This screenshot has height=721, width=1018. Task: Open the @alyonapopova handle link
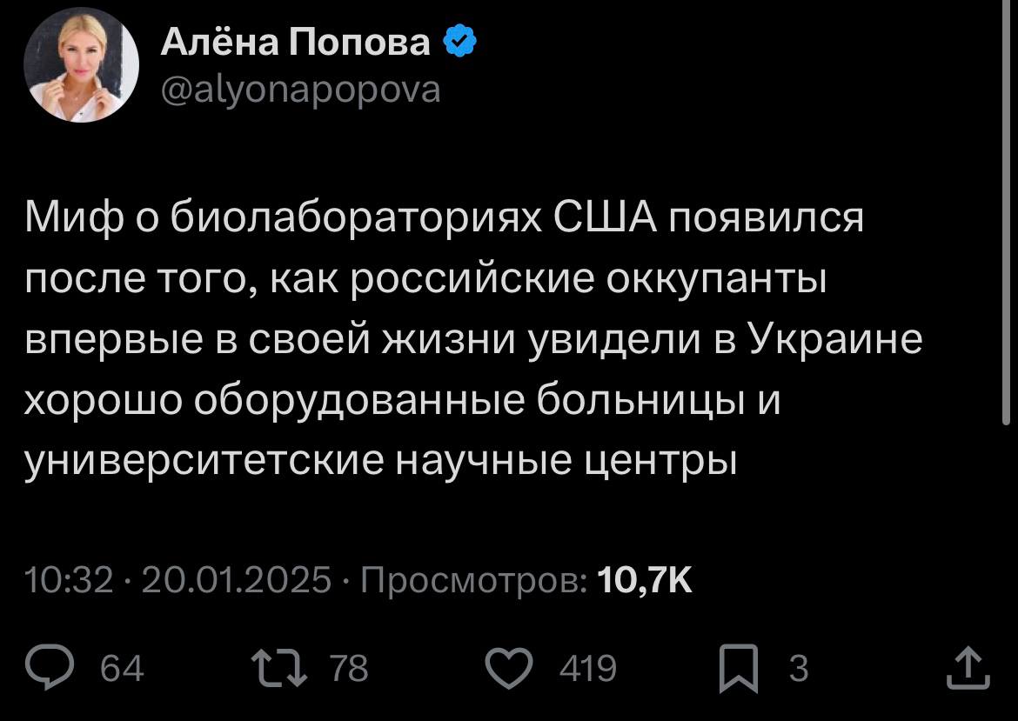(300, 88)
